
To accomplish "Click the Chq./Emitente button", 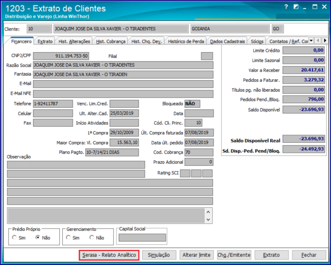I will [x=234, y=255].
